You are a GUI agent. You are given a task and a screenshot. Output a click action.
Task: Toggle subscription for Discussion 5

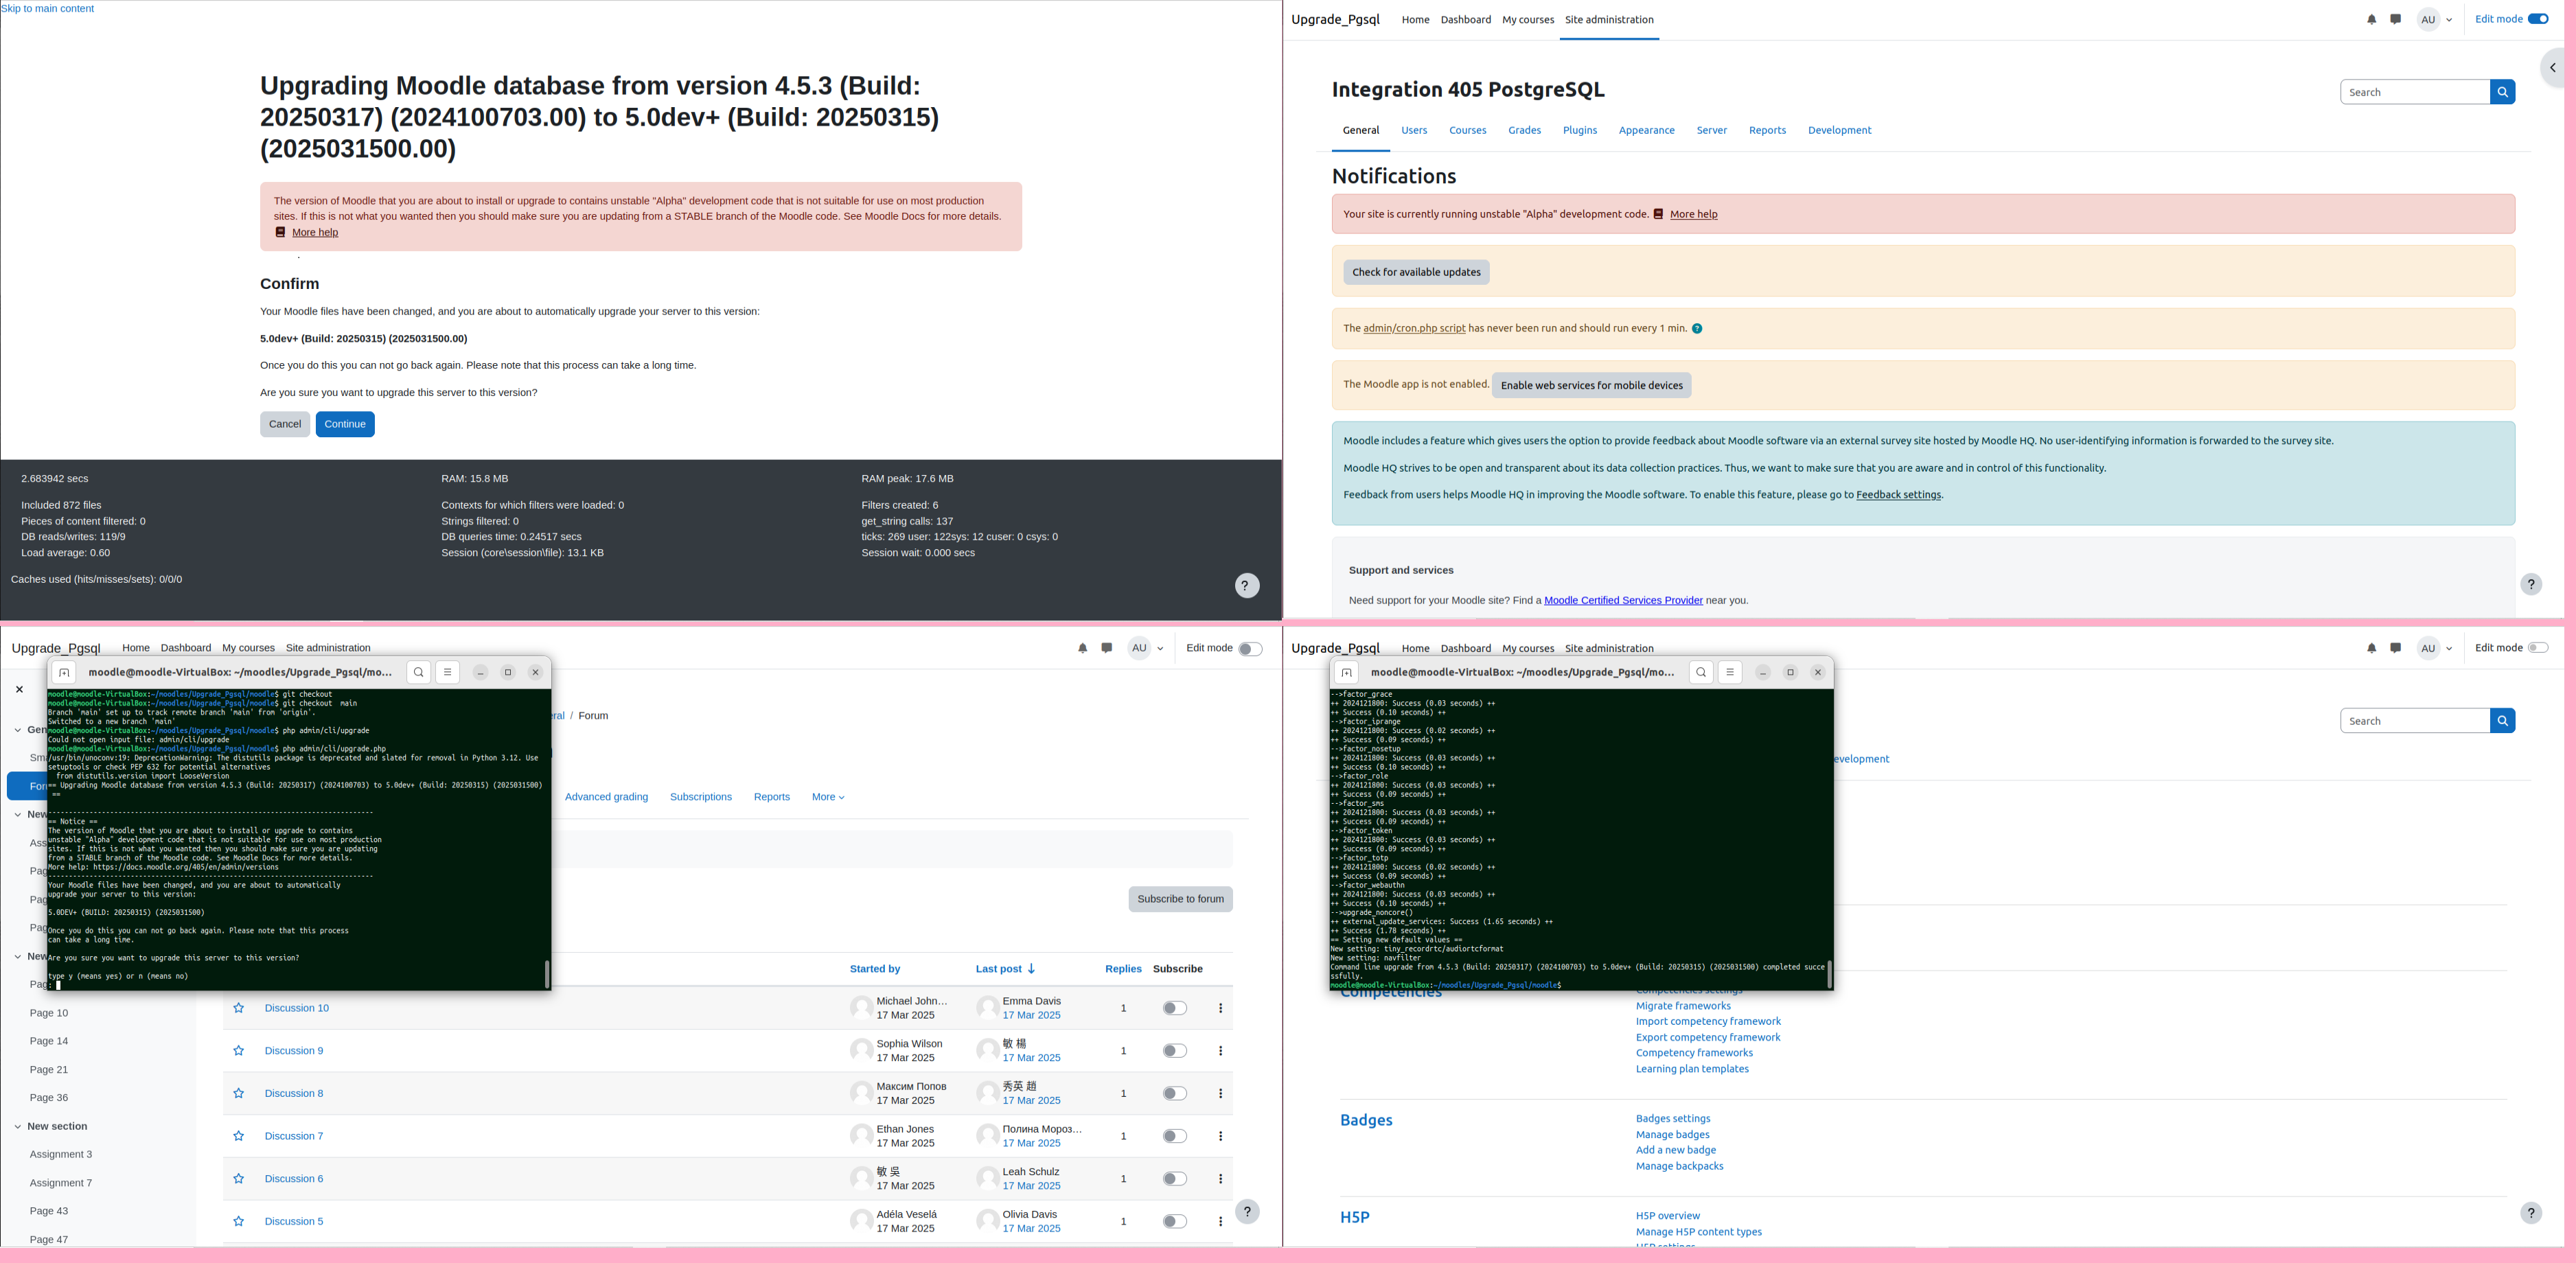point(1175,1221)
